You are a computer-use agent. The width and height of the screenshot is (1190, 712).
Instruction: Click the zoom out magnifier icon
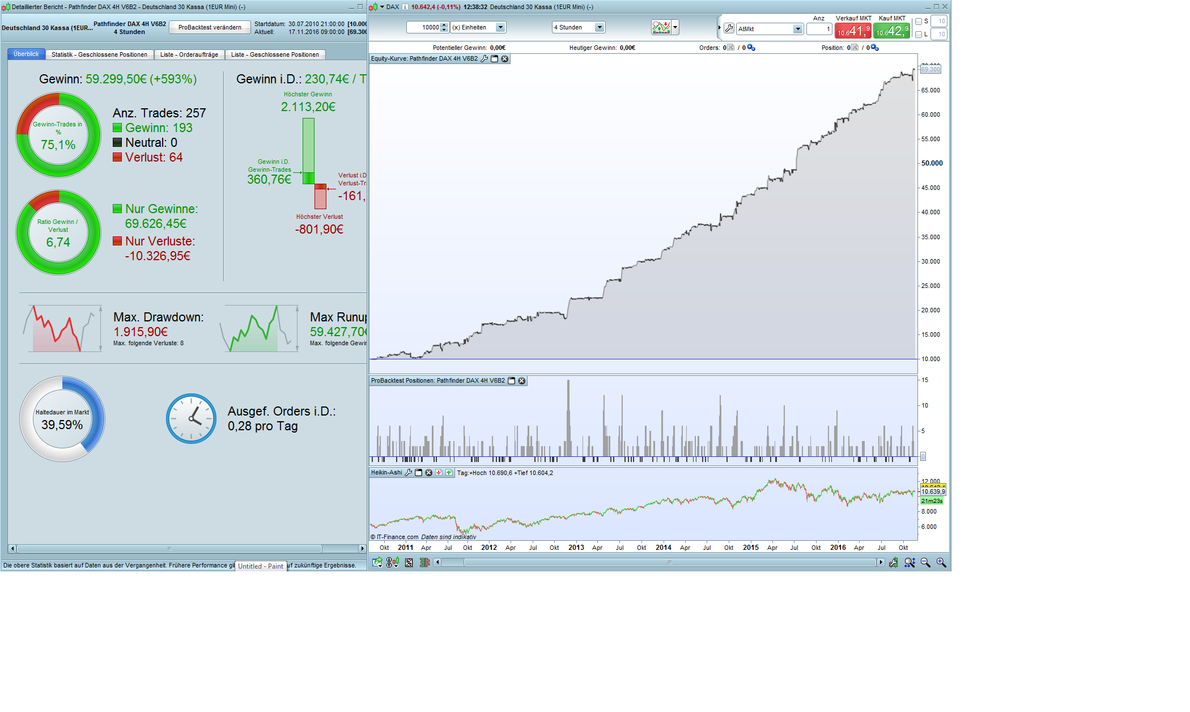point(925,562)
